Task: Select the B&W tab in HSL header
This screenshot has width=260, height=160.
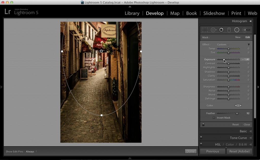Action: (243, 145)
